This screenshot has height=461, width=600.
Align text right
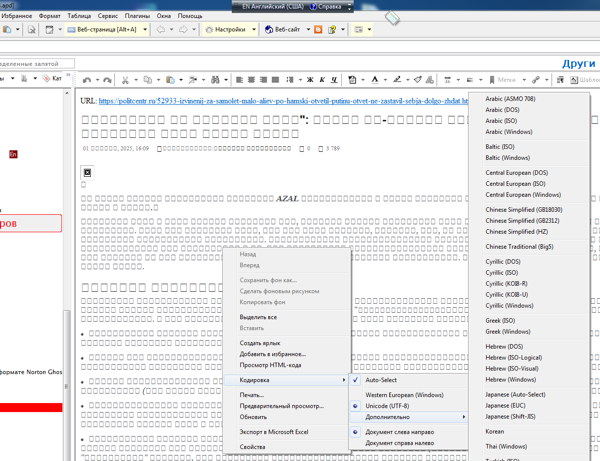264,79
